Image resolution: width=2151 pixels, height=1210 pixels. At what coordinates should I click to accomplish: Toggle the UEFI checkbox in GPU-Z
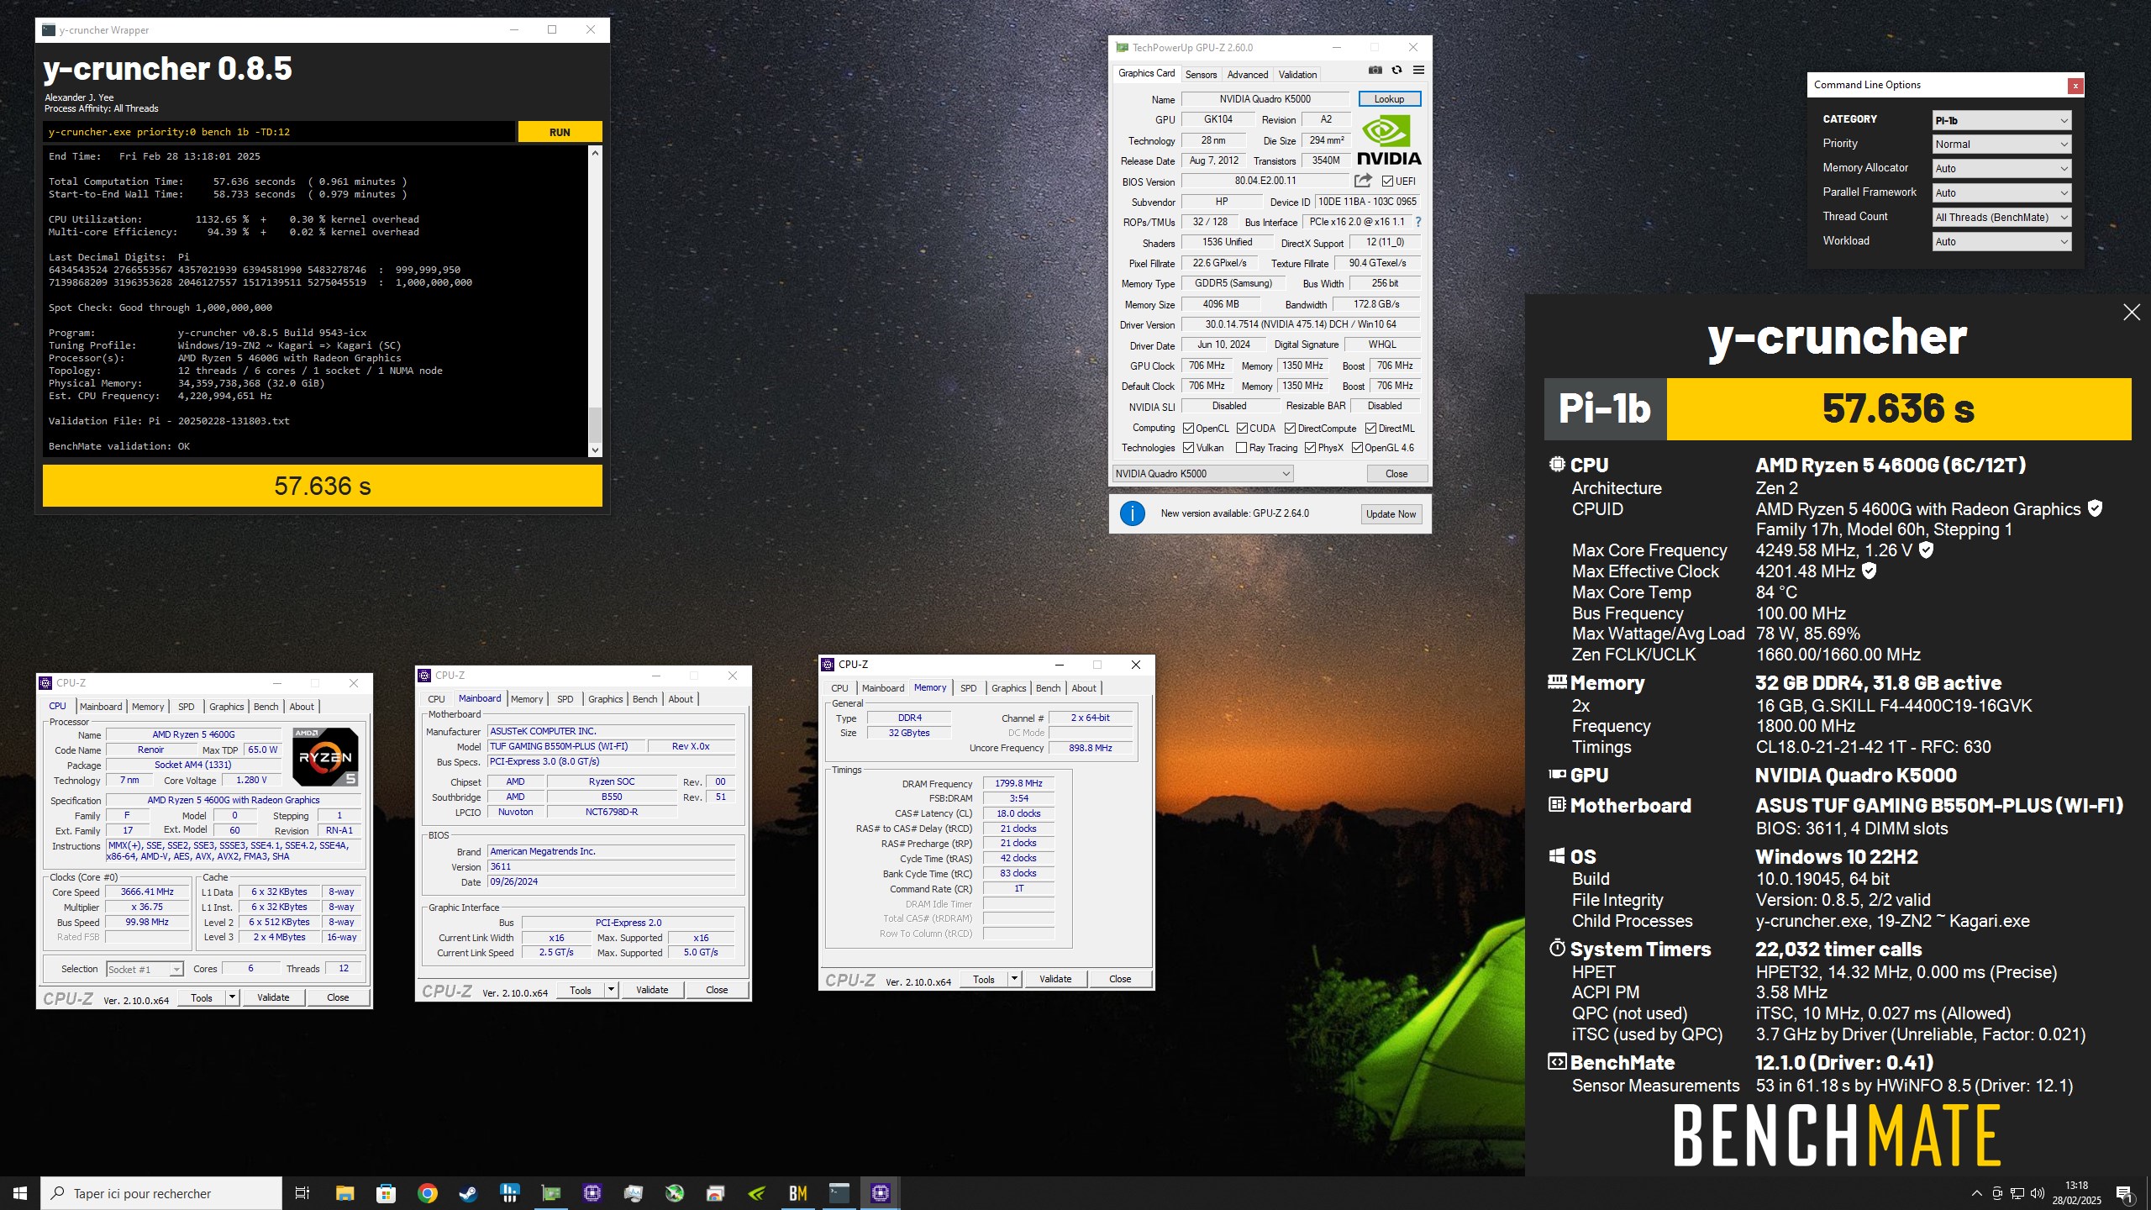pyautogui.click(x=1387, y=181)
